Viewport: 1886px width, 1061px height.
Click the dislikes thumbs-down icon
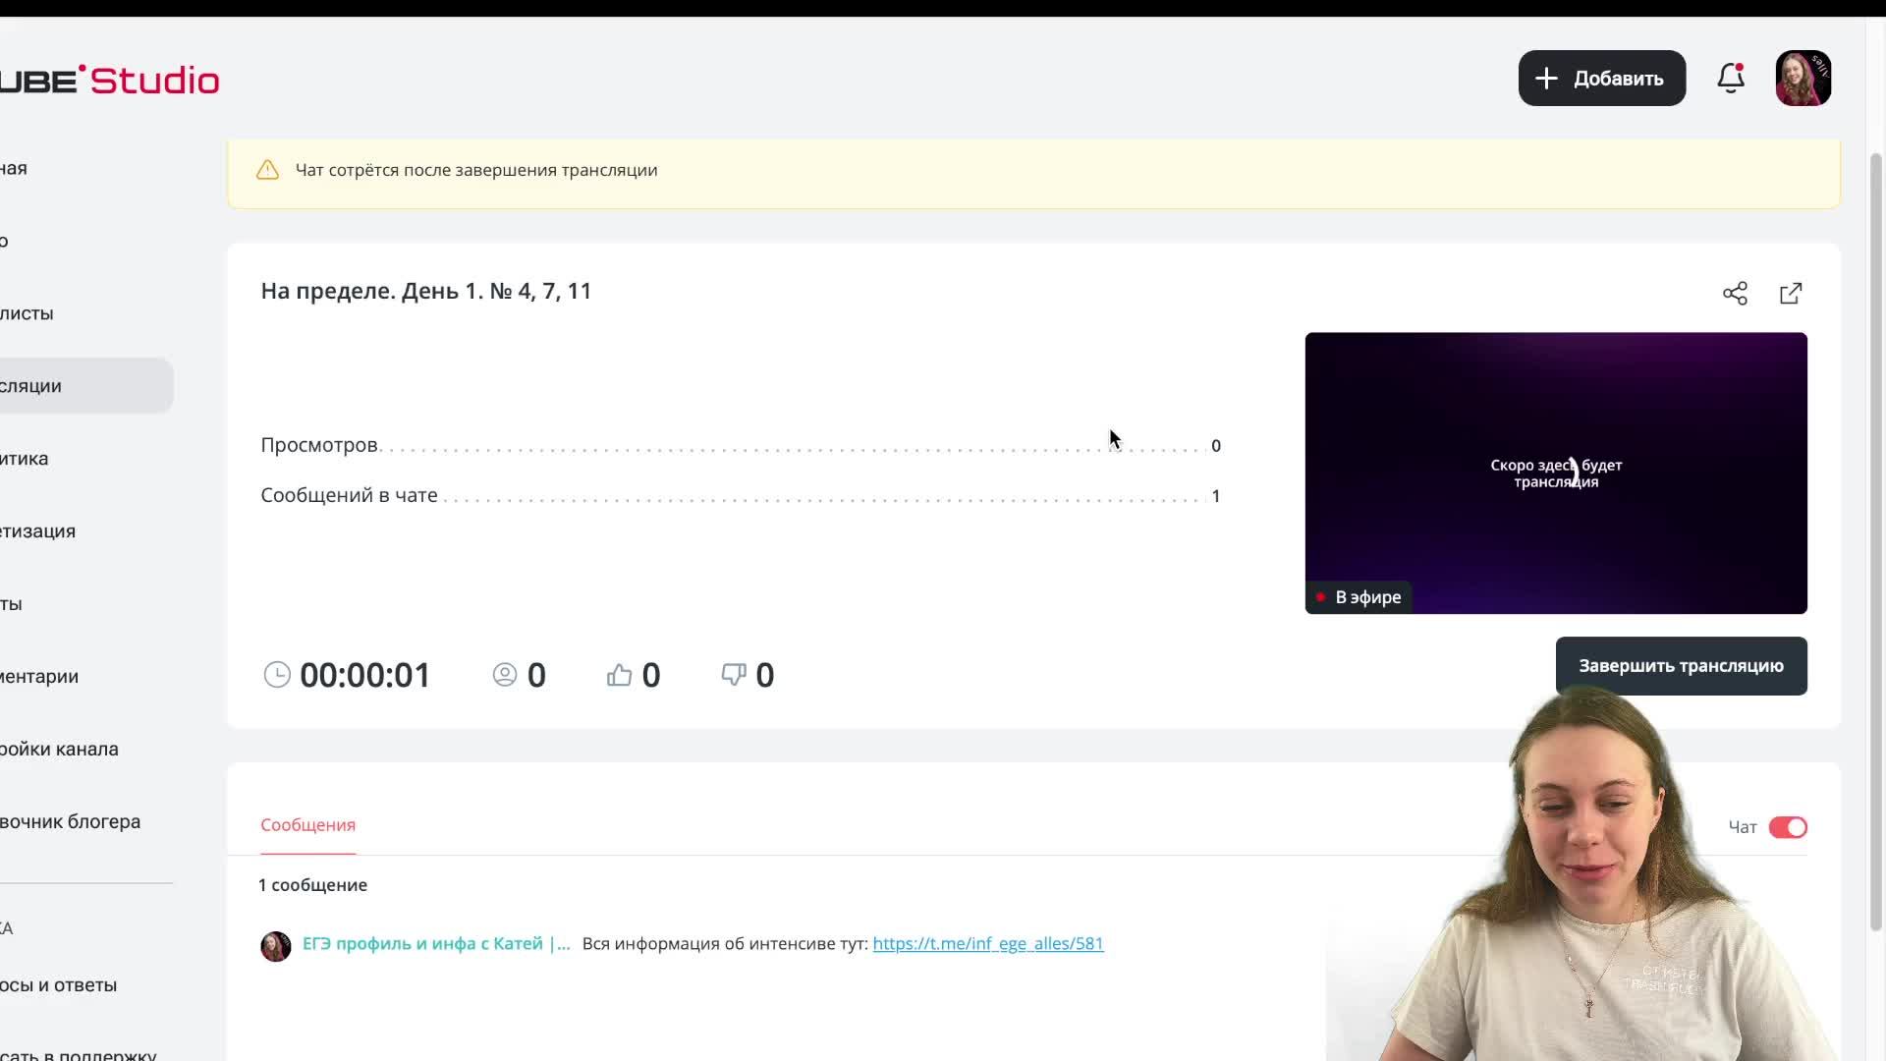click(x=734, y=675)
